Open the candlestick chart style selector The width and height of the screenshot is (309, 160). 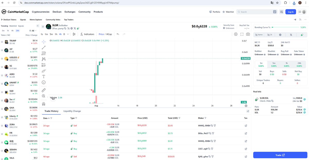(74, 34)
